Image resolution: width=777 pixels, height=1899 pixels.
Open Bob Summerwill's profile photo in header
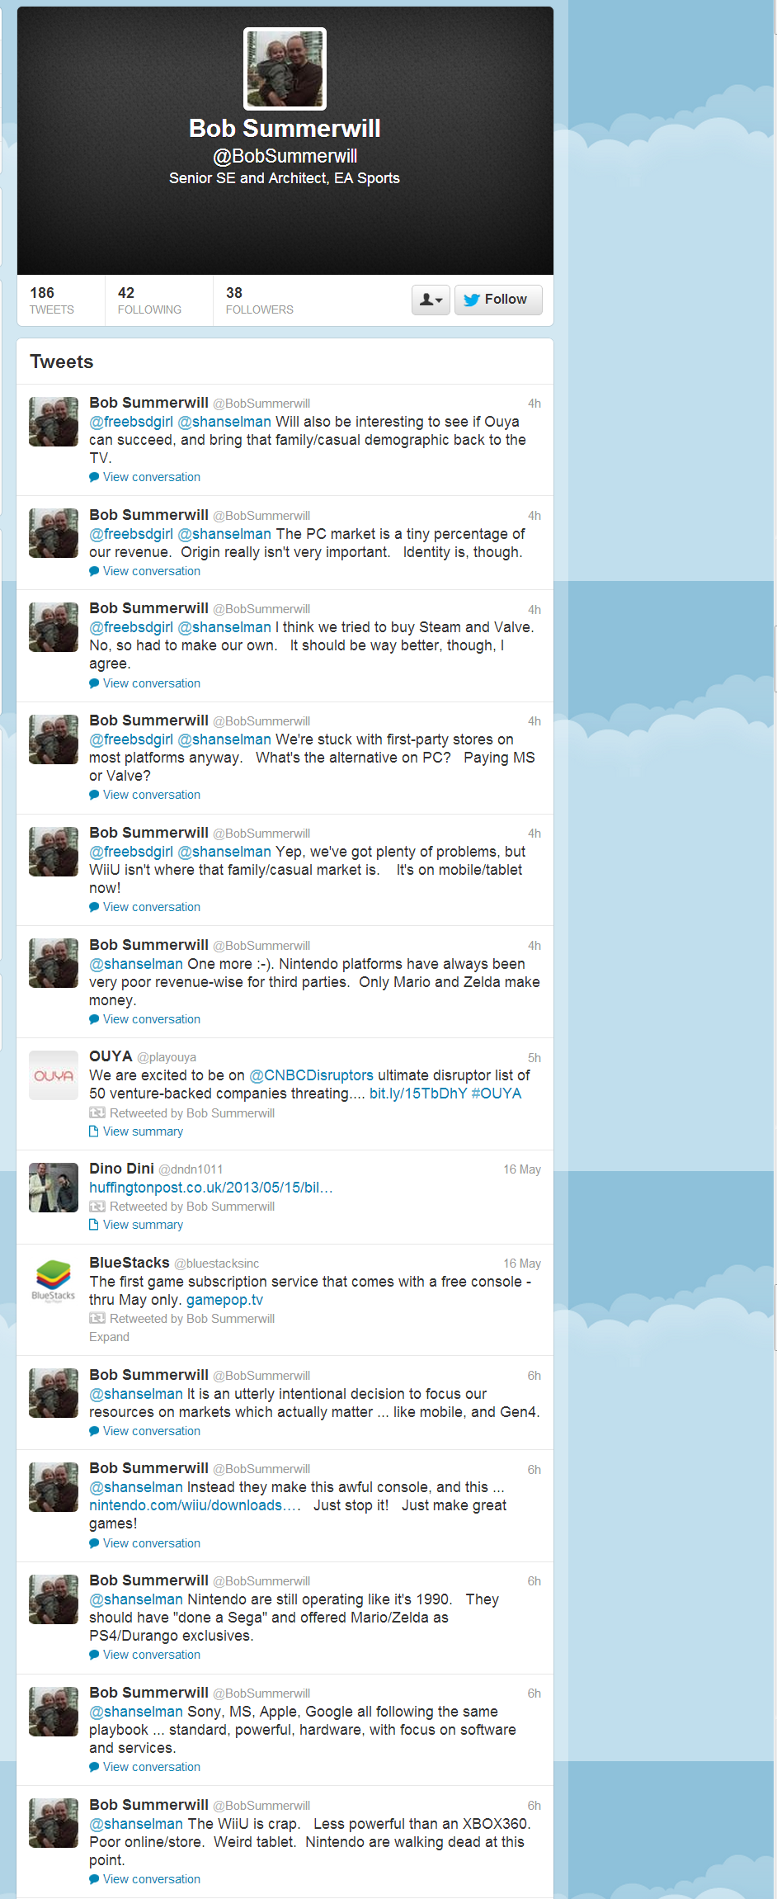pyautogui.click(x=285, y=68)
